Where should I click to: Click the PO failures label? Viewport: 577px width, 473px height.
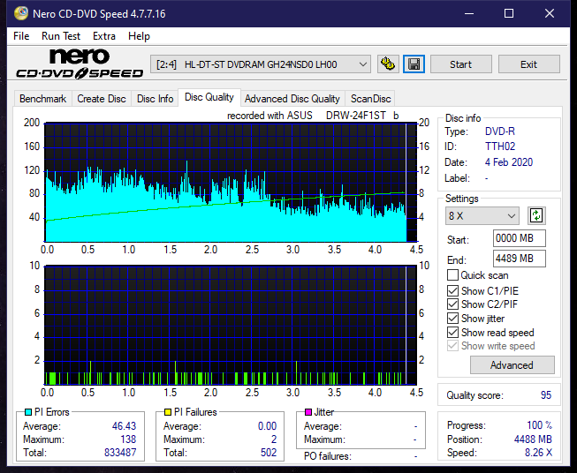click(x=328, y=456)
